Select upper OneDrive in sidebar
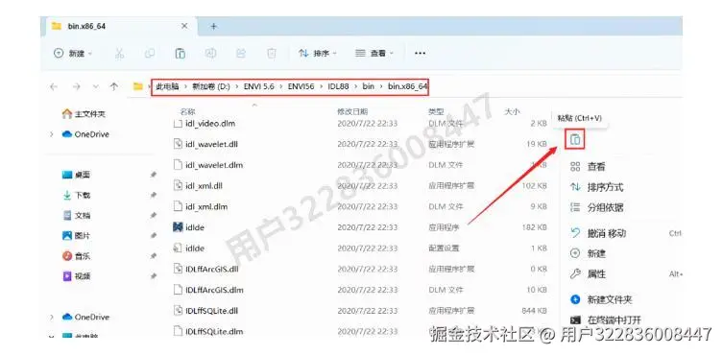Image resolution: width=723 pixels, height=355 pixels. (x=85, y=134)
